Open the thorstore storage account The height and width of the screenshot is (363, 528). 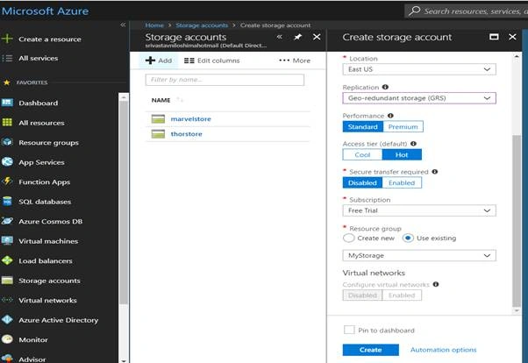tap(186, 134)
